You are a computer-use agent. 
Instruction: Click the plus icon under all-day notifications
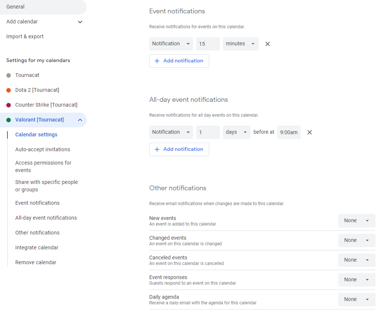157,149
